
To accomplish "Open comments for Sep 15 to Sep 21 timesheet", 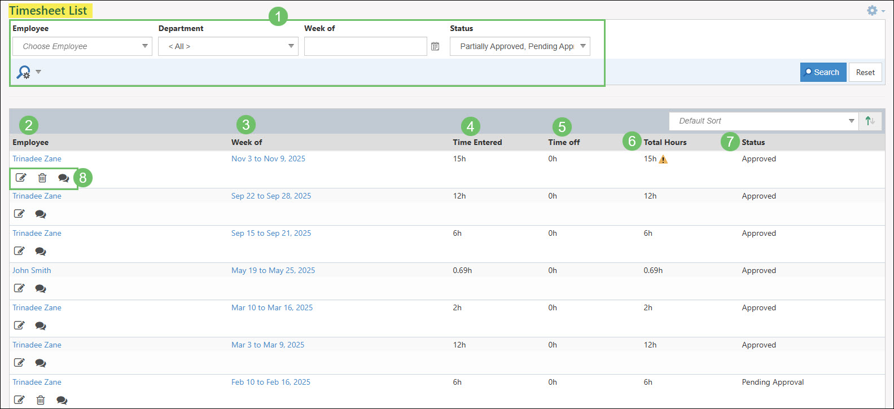I will point(41,251).
